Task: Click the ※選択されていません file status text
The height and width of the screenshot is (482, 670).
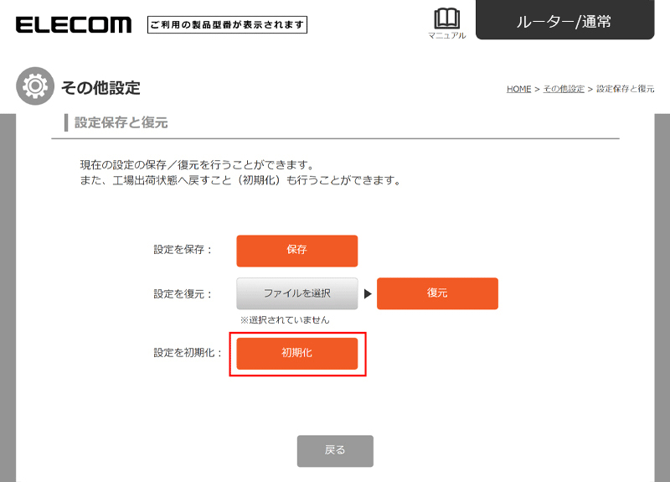Action: [285, 319]
